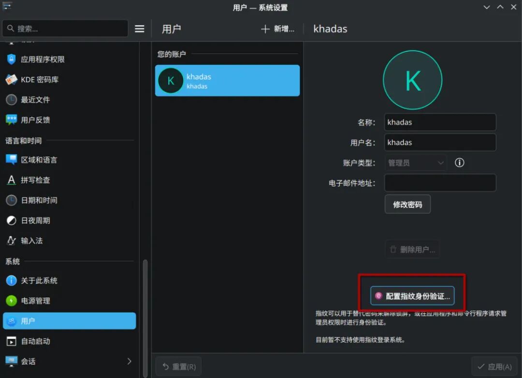This screenshot has width=522, height=378.
Task: Click the 自动启动 play-window icon
Action: pos(11,341)
